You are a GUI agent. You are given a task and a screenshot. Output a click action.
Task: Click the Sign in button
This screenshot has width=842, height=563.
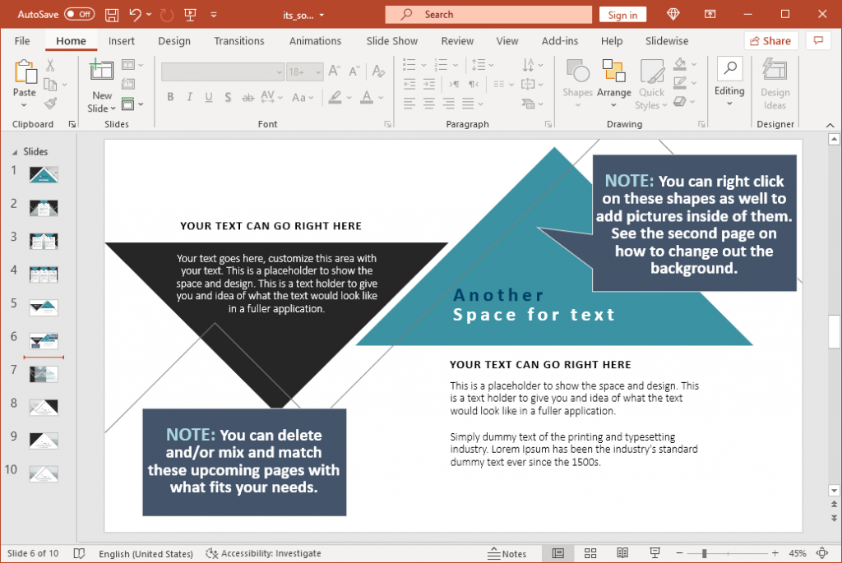pos(622,13)
